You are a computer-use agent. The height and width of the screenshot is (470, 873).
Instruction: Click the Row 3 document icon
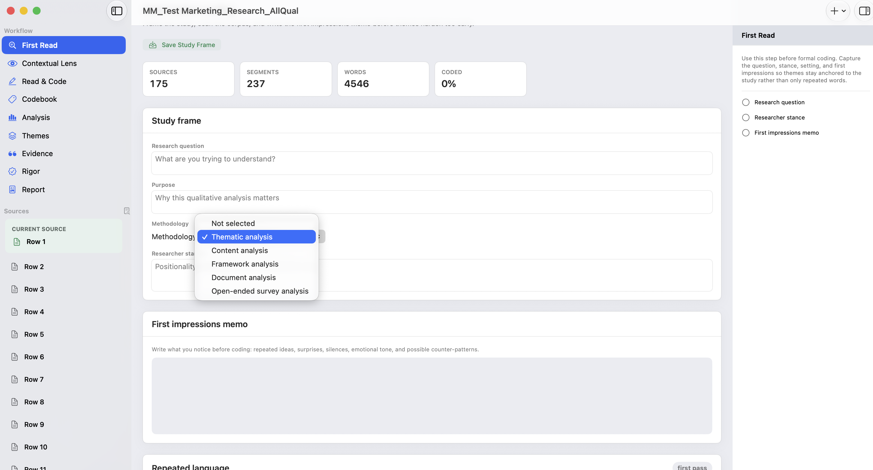click(15, 289)
